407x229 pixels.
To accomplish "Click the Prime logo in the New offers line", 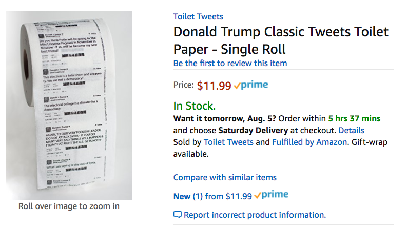I will pyautogui.click(x=271, y=195).
